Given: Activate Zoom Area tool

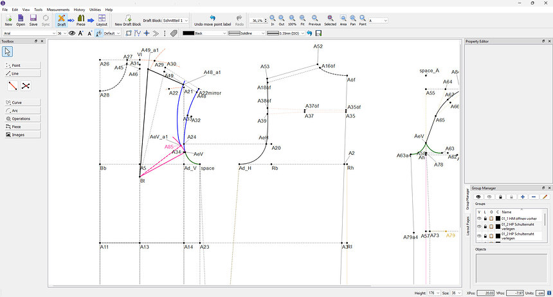Looking at the screenshot, I should [x=343, y=20].
